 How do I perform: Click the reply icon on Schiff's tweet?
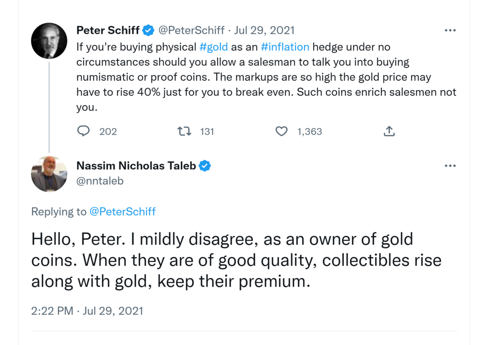[83, 131]
